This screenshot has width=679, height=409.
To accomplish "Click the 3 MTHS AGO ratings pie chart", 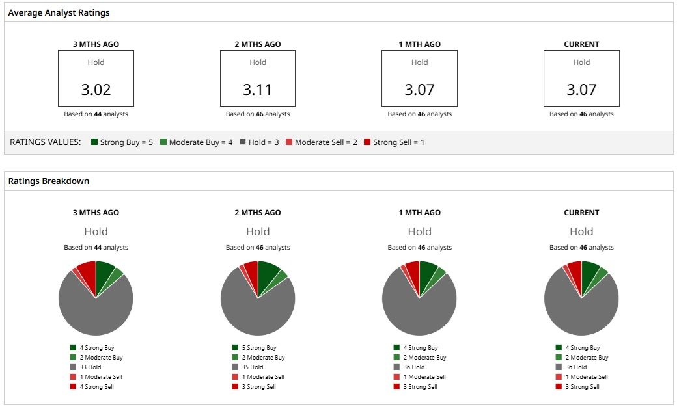I will (96, 298).
